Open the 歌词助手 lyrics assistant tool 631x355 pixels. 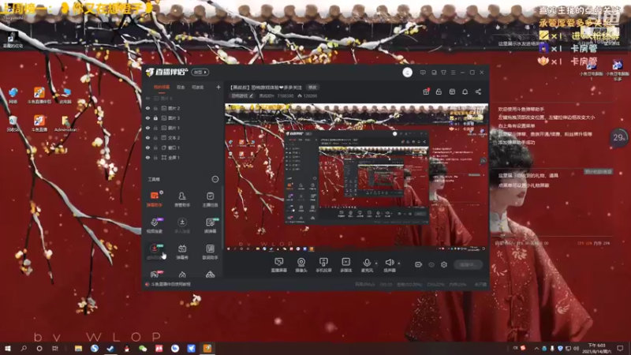tap(210, 252)
